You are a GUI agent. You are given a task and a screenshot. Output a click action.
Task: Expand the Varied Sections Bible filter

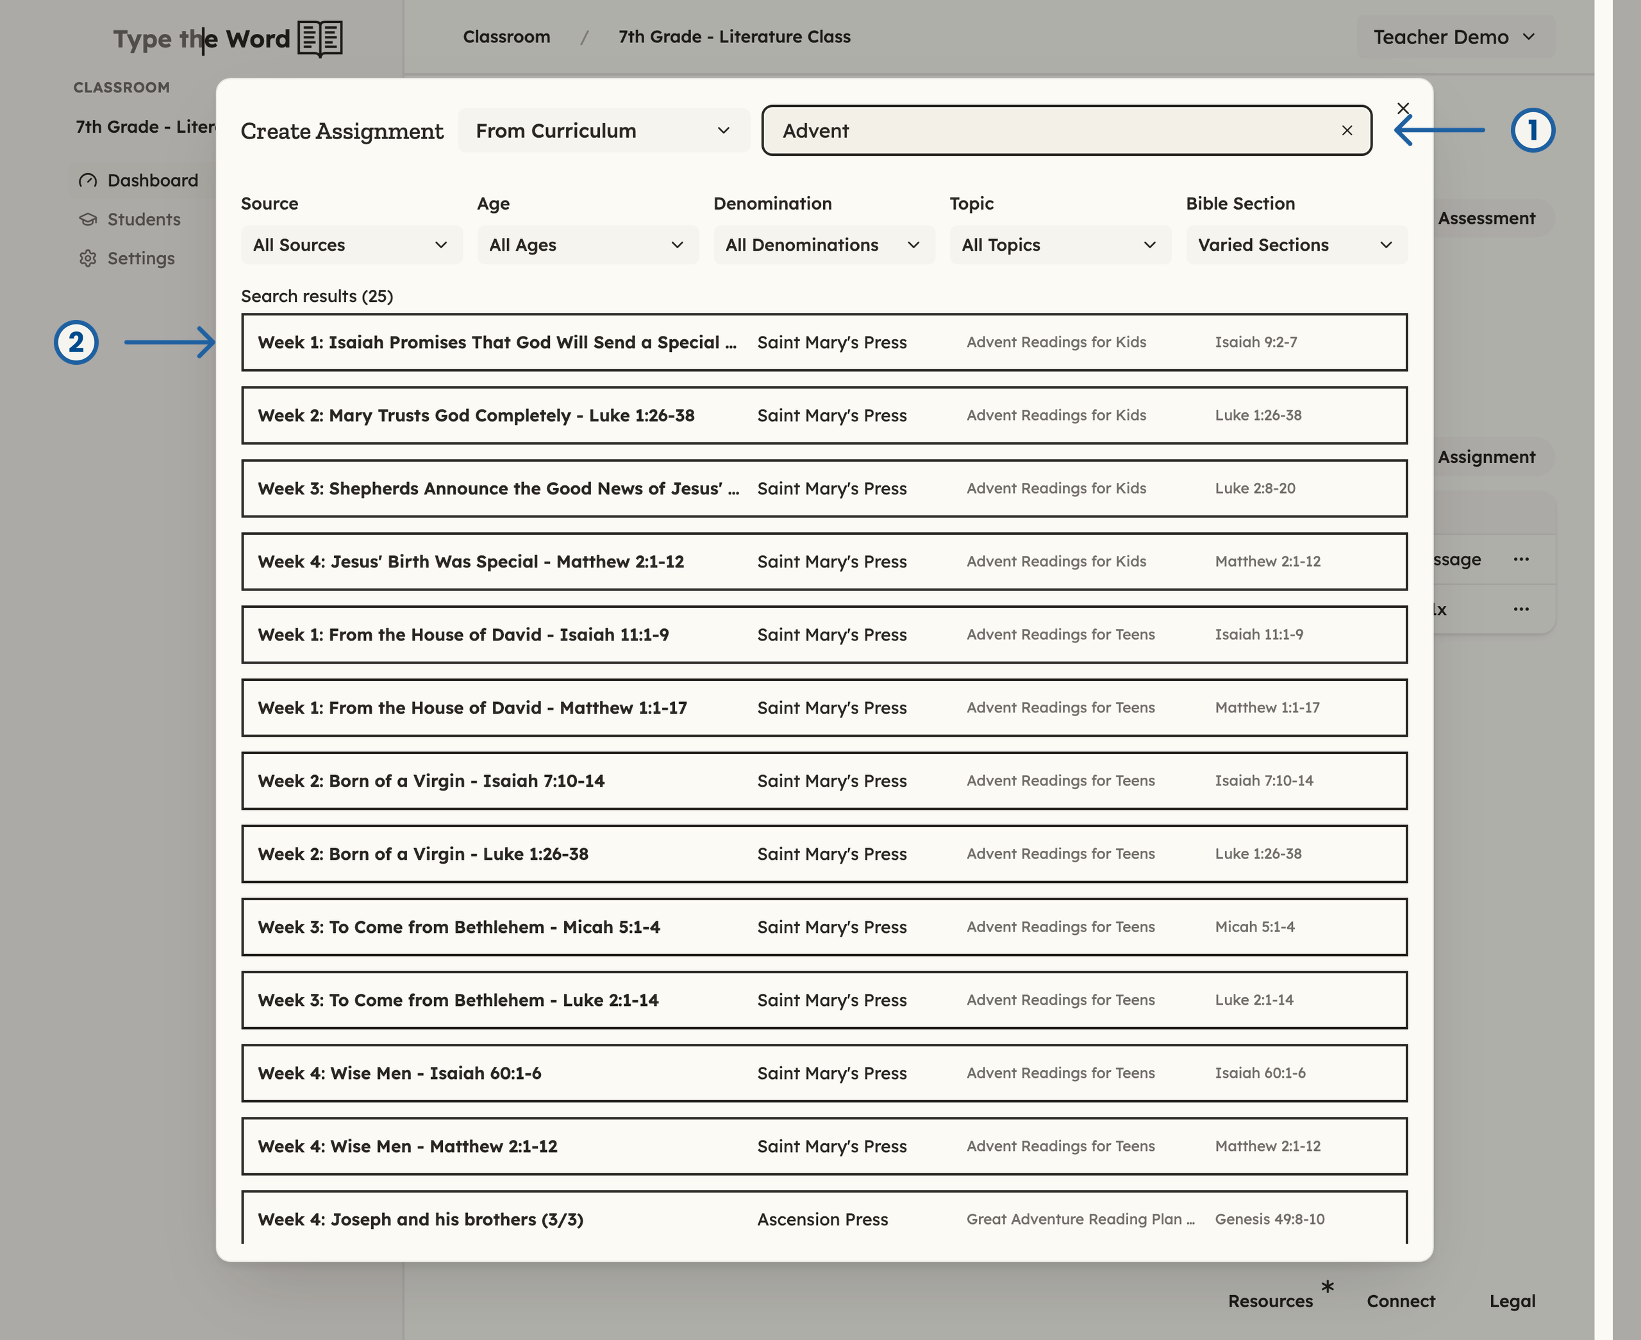(x=1296, y=245)
